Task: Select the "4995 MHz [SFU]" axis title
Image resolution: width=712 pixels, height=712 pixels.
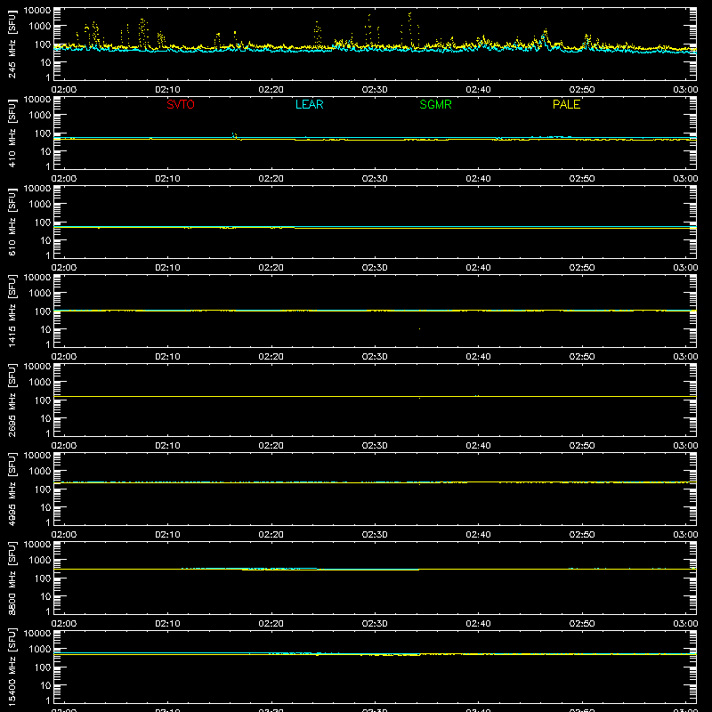Action: [x=12, y=489]
